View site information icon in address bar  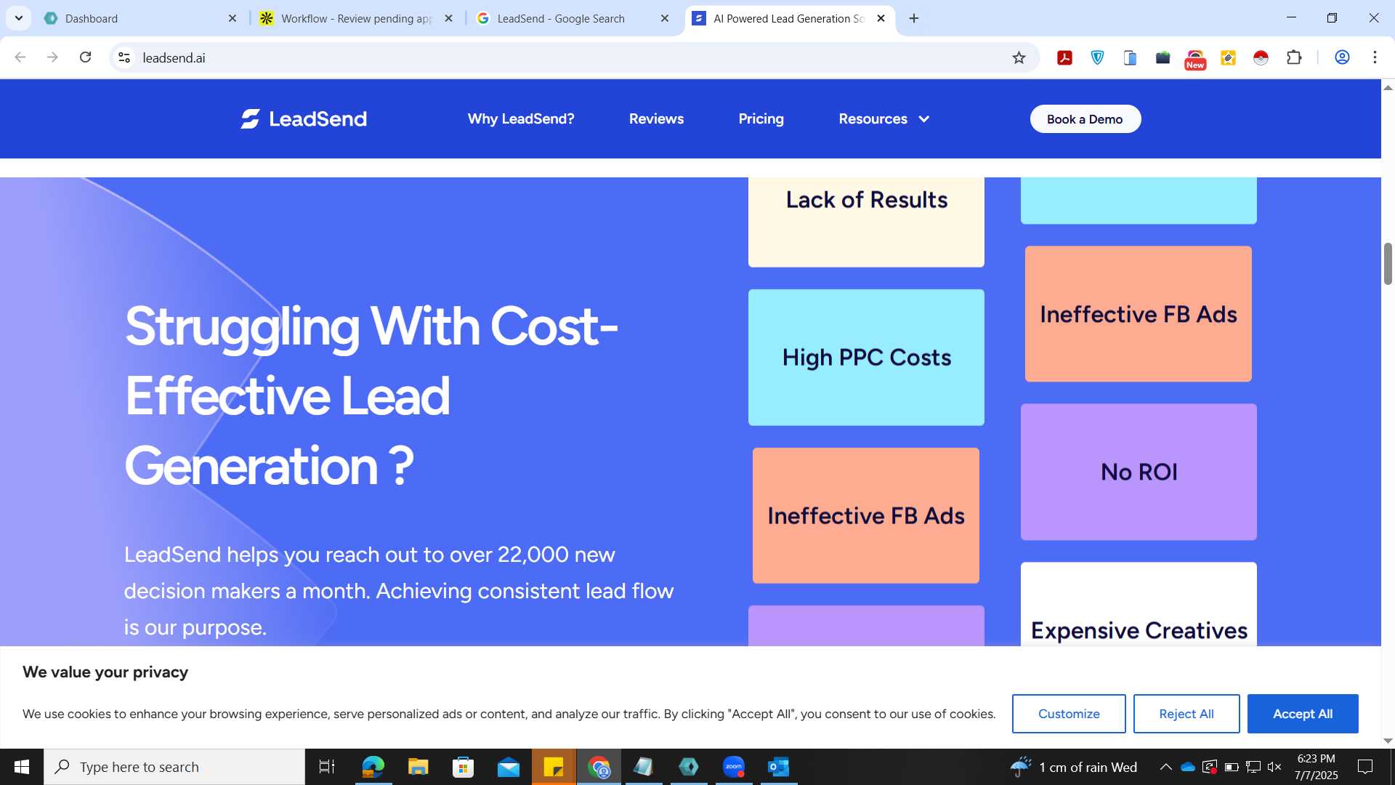tap(124, 57)
